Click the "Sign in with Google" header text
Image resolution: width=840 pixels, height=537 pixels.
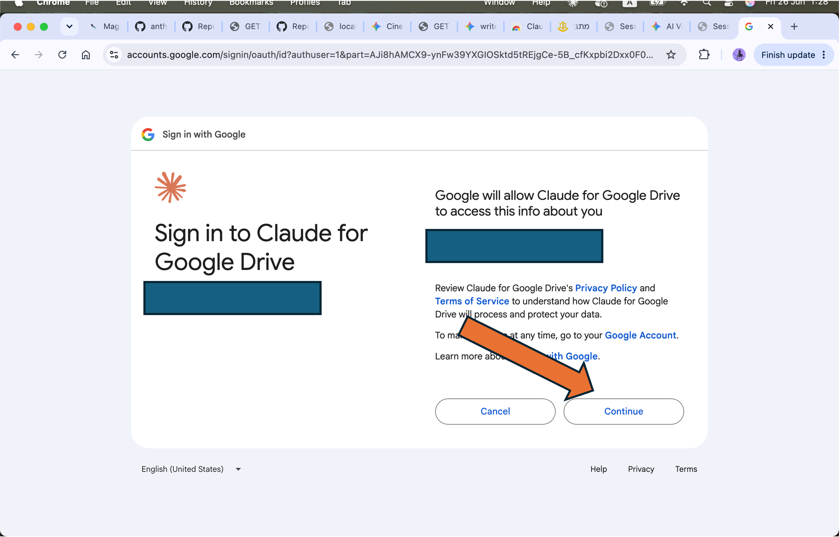tap(204, 134)
